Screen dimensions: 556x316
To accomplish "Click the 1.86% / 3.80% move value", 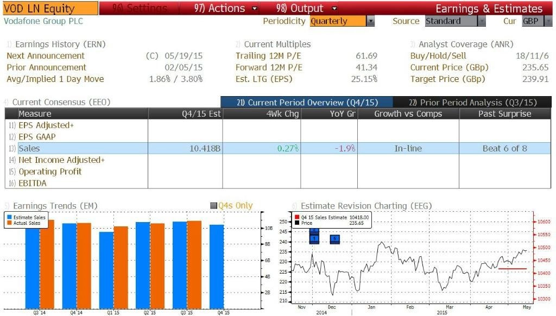I will [x=176, y=79].
